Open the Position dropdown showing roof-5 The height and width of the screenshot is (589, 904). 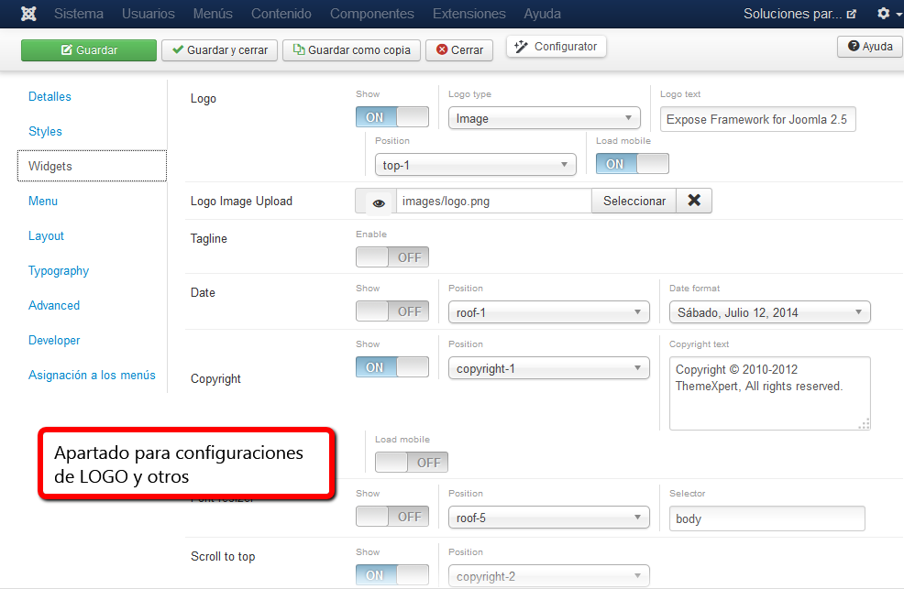pos(549,518)
